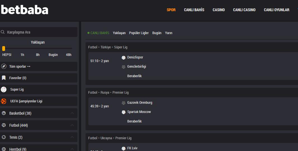298x151 pixels.
Task: Set the time slider to 8h
Action: (38, 55)
